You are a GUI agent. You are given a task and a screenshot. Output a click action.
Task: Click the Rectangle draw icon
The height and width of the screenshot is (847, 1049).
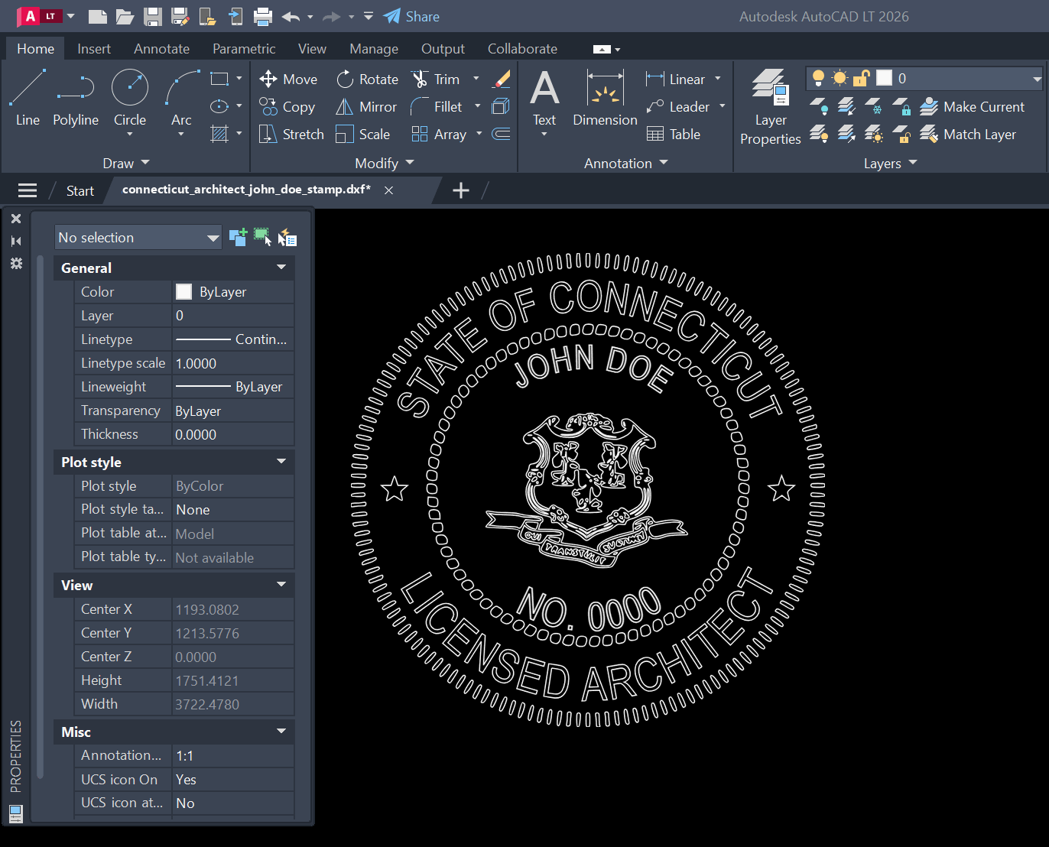(x=219, y=79)
